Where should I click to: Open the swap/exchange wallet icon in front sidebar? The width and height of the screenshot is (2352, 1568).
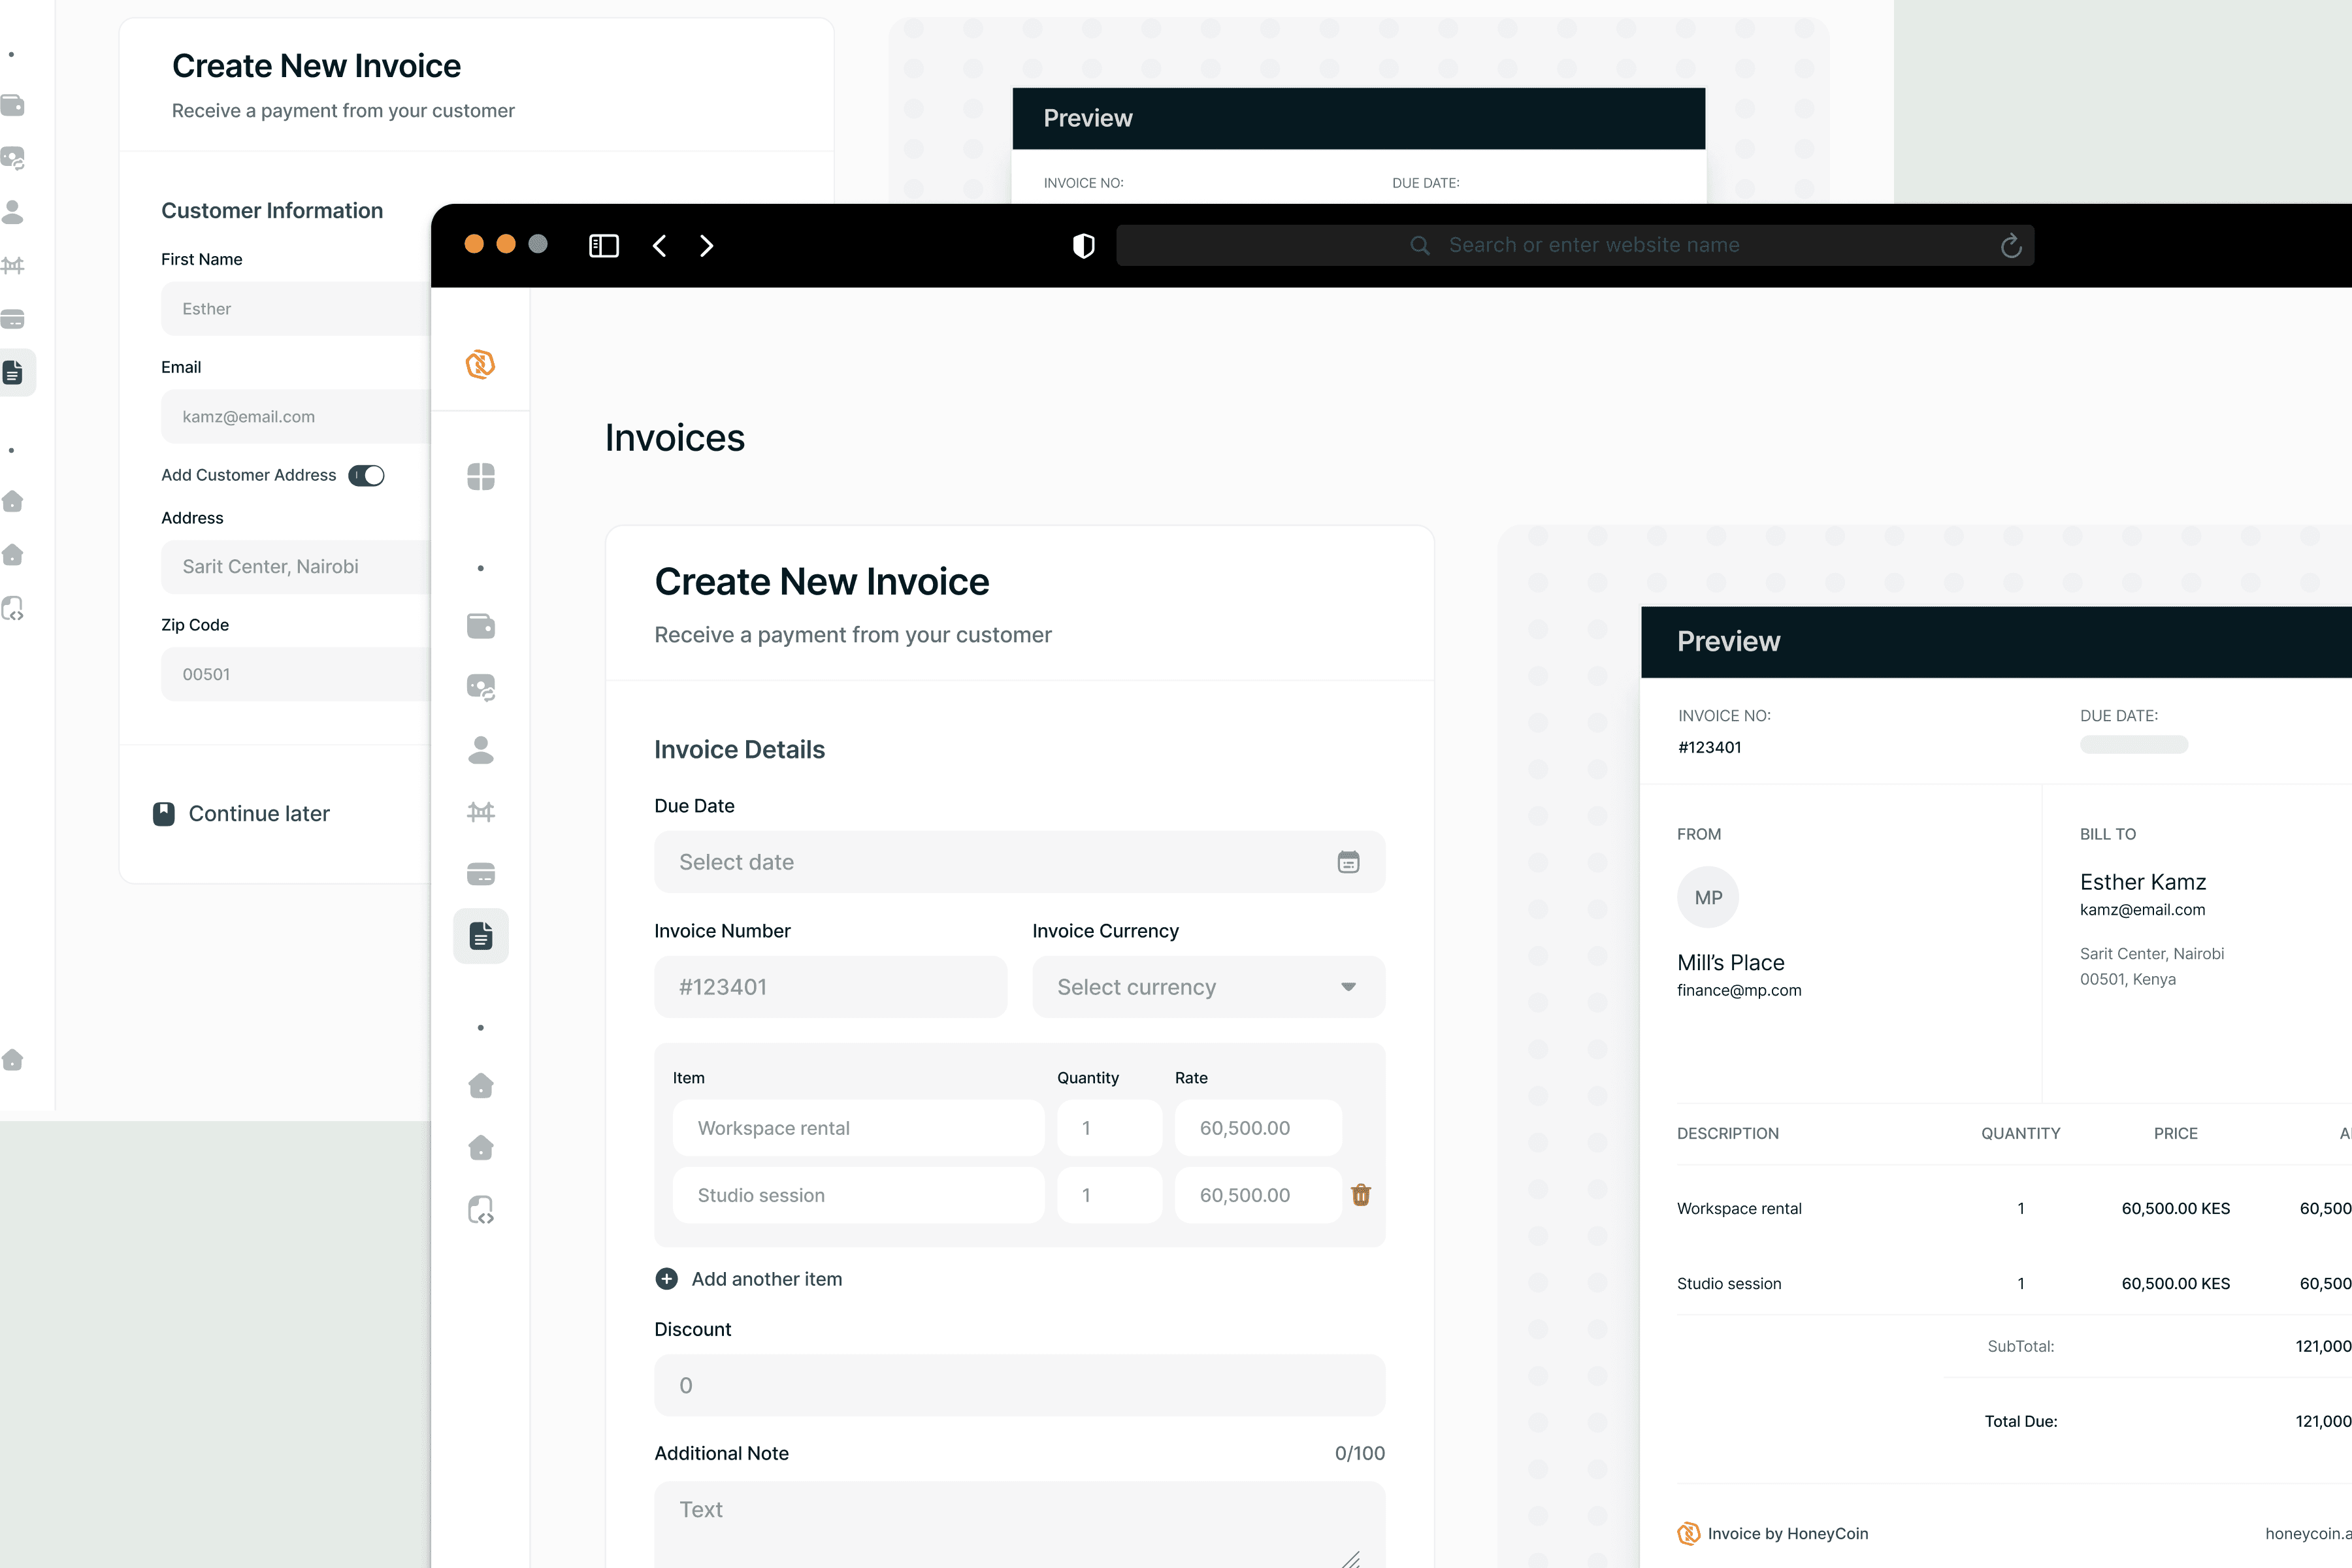481,687
